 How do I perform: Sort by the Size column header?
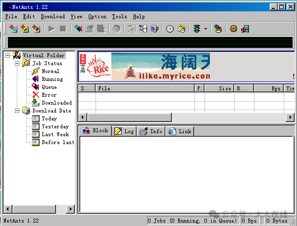219,88
